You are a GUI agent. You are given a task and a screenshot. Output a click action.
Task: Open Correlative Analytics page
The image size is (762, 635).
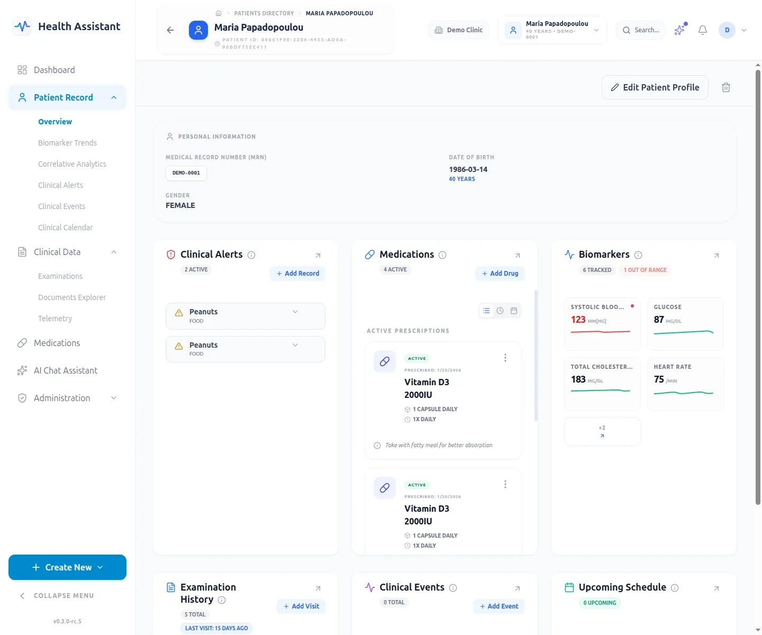tap(72, 164)
